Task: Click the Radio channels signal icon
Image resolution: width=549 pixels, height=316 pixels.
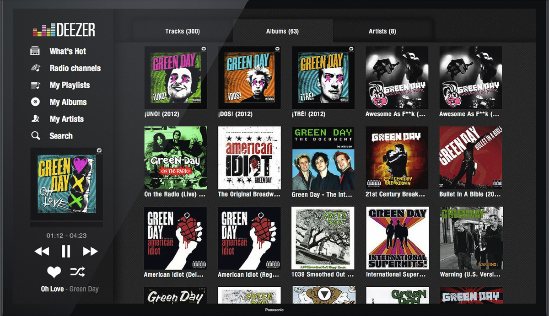Action: pyautogui.click(x=35, y=68)
